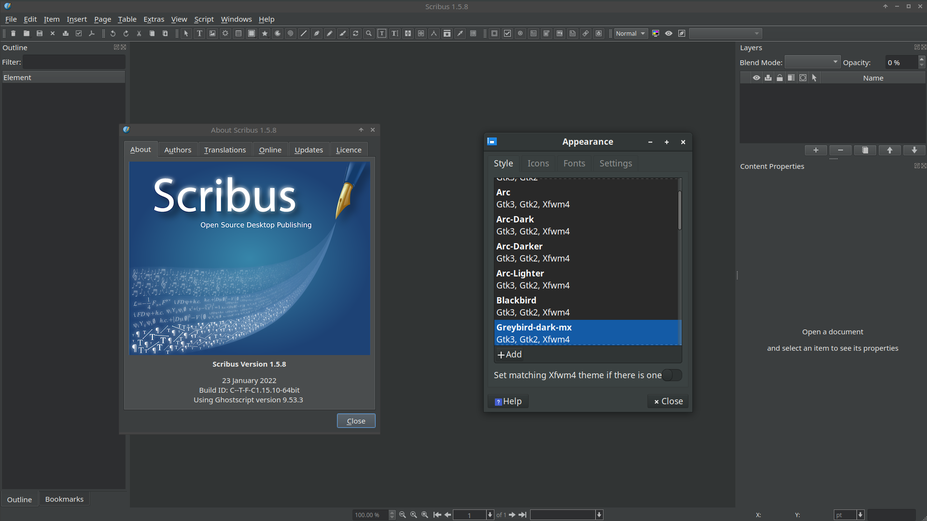Toggle color management icon in toolbar
927x521 pixels.
click(x=656, y=33)
